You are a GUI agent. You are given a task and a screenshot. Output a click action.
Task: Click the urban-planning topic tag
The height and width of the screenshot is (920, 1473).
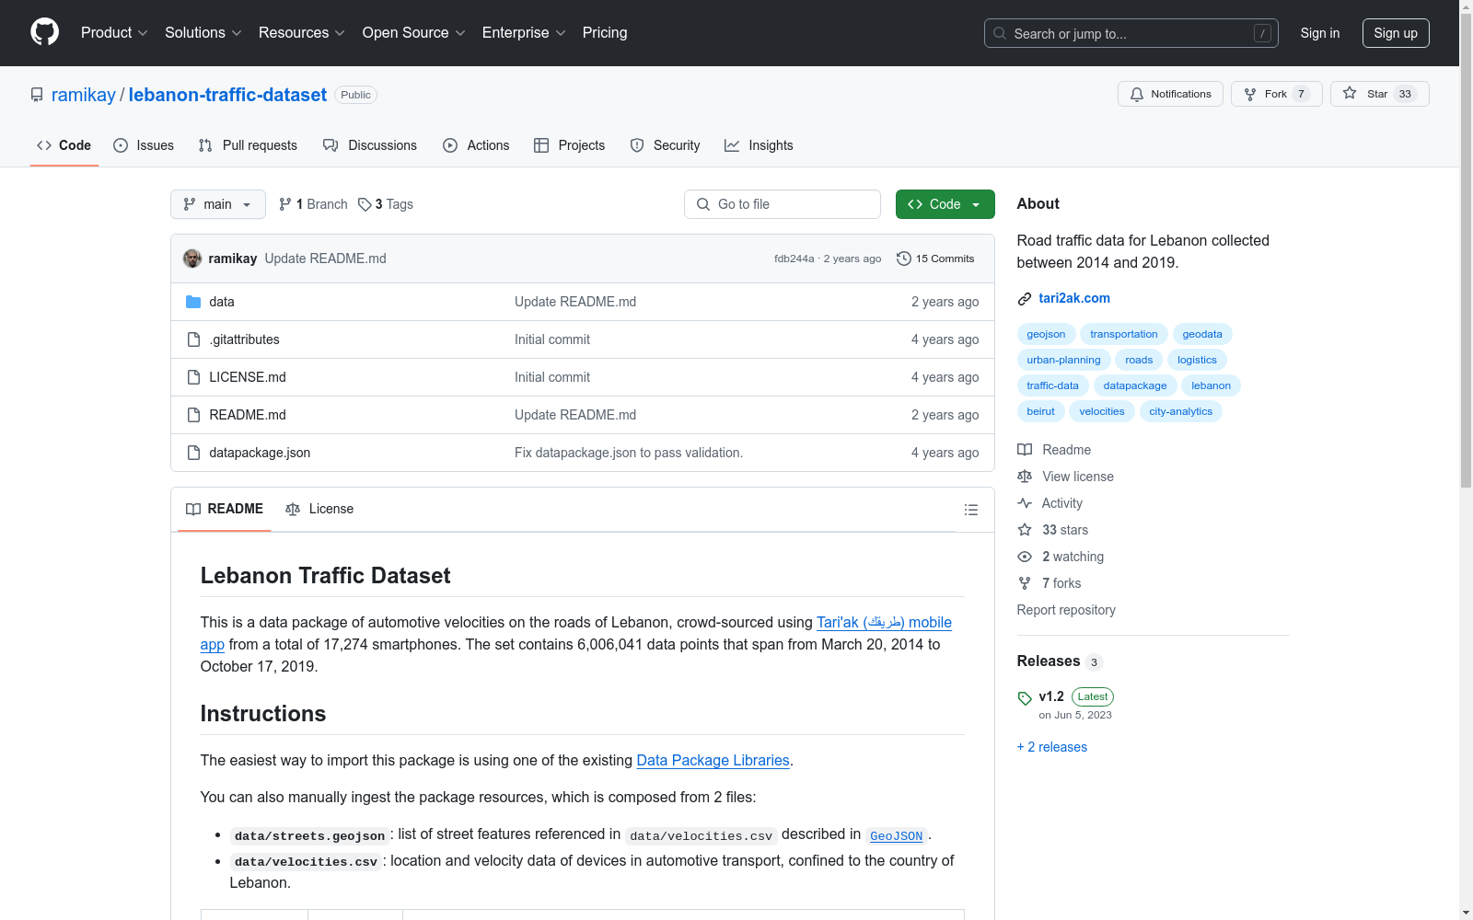(1063, 360)
